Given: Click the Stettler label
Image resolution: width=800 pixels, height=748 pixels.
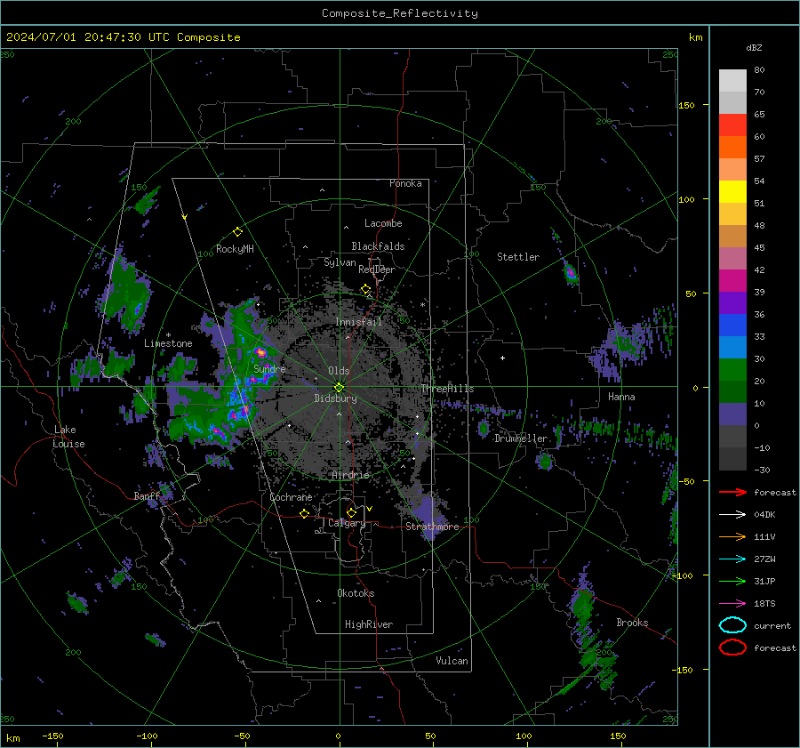Looking at the screenshot, I should [518, 257].
